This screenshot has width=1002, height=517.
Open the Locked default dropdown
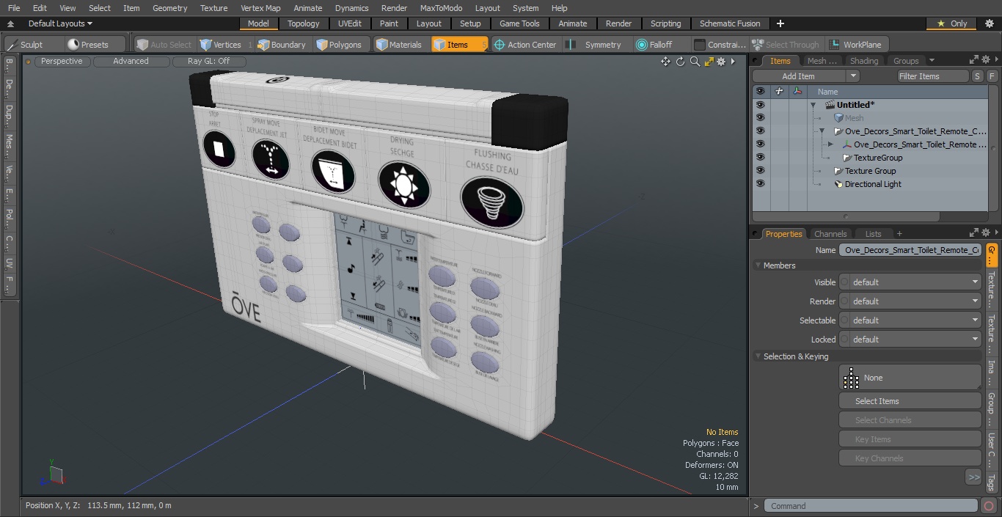click(910, 340)
